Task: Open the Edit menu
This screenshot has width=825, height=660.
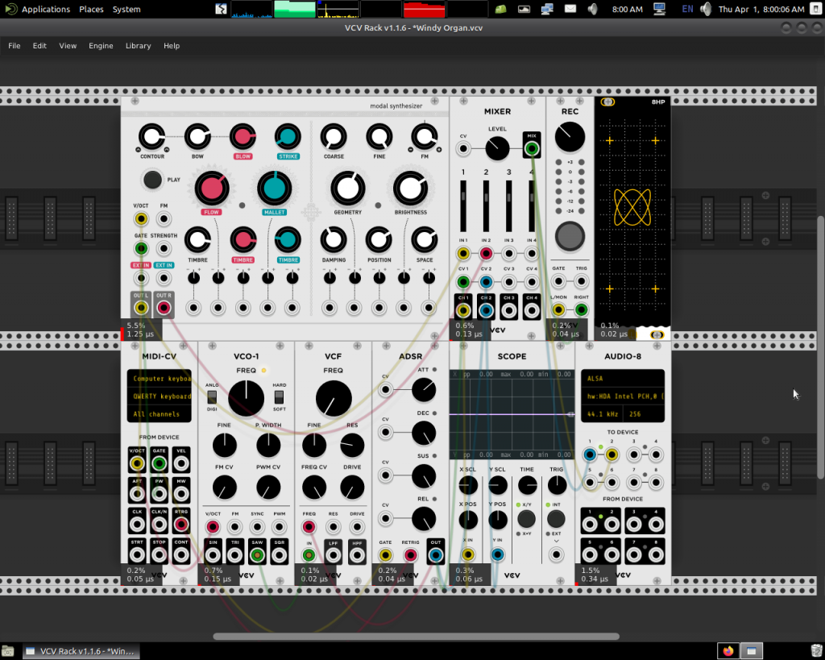Action: click(39, 46)
